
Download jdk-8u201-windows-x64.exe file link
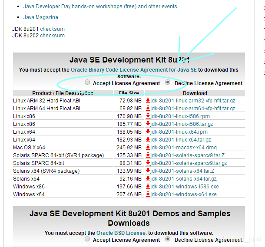tap(183, 194)
